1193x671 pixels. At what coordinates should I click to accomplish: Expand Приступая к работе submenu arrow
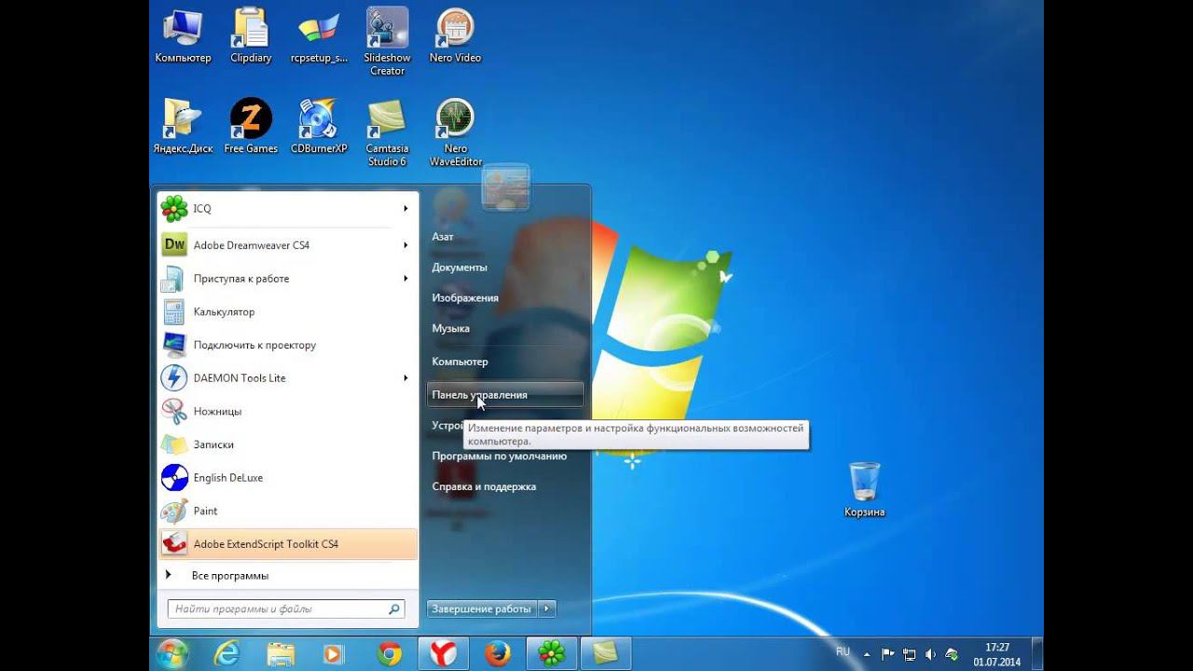405,279
